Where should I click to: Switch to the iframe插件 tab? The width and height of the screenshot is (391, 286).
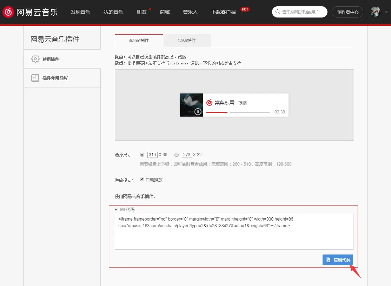pyautogui.click(x=139, y=41)
